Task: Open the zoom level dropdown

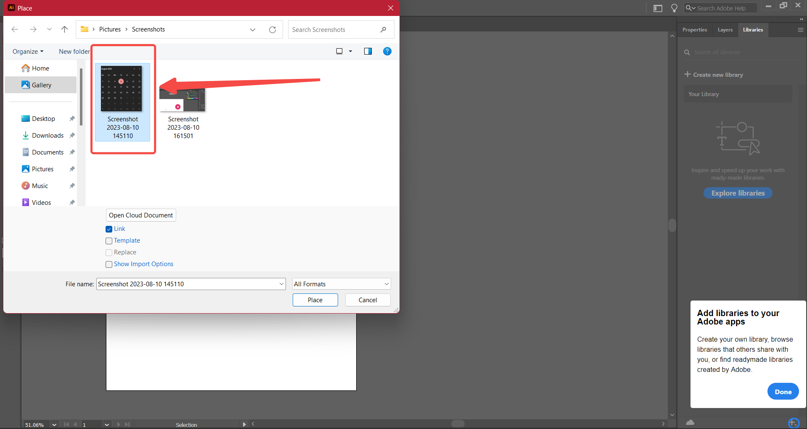Action: click(54, 425)
